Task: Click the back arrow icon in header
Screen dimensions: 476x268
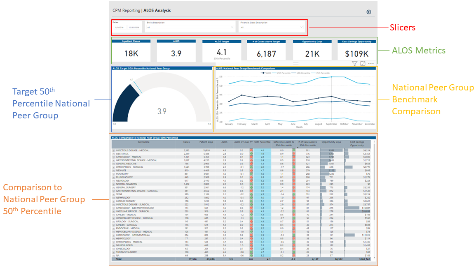Action: click(x=368, y=12)
